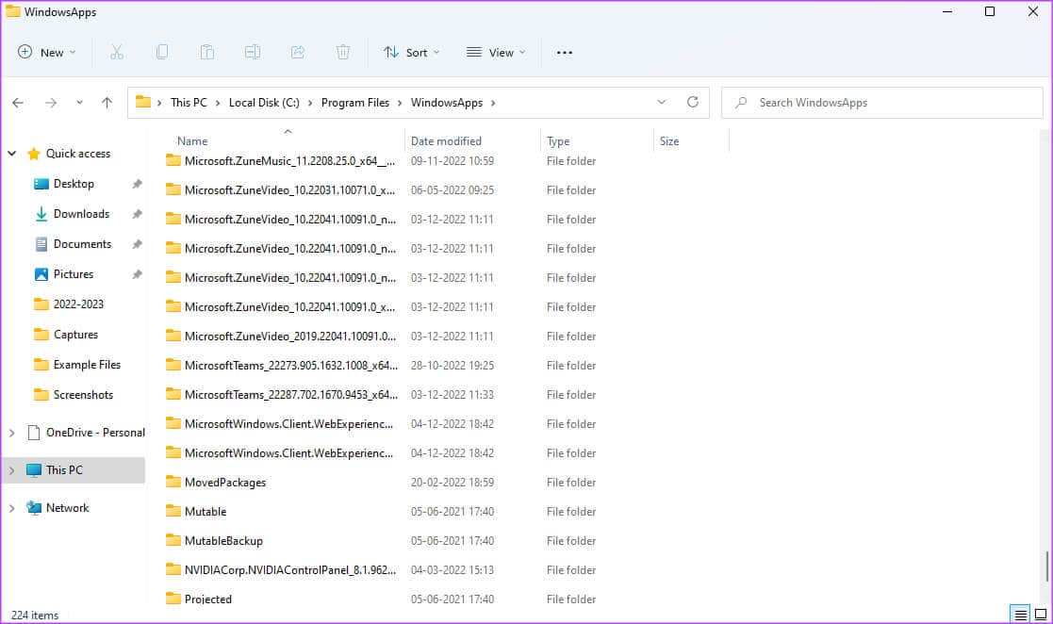Go forward with the right arrow
Screen dimensions: 1053x624
coord(50,103)
